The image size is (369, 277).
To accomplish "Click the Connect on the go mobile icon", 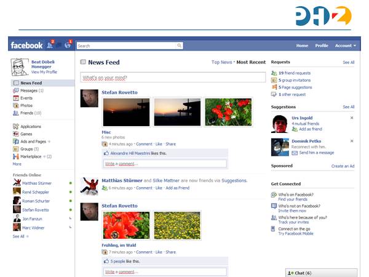I will (x=273, y=229).
